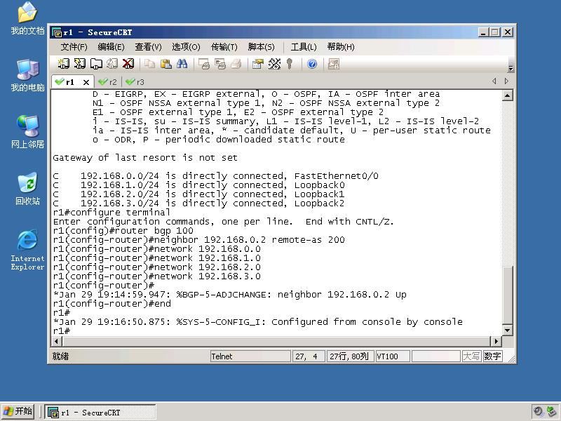Screen dimensions: 561x421
Task: Click the SecureCRT title bar system icon
Action: 57,32
